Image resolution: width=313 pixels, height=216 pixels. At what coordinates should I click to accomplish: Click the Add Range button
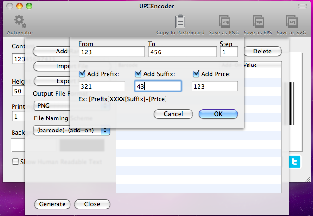click(51, 52)
